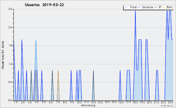Viewport: 176px width, 108px height.
Task: Click the '16 h' x-axis label
Action: (121, 102)
